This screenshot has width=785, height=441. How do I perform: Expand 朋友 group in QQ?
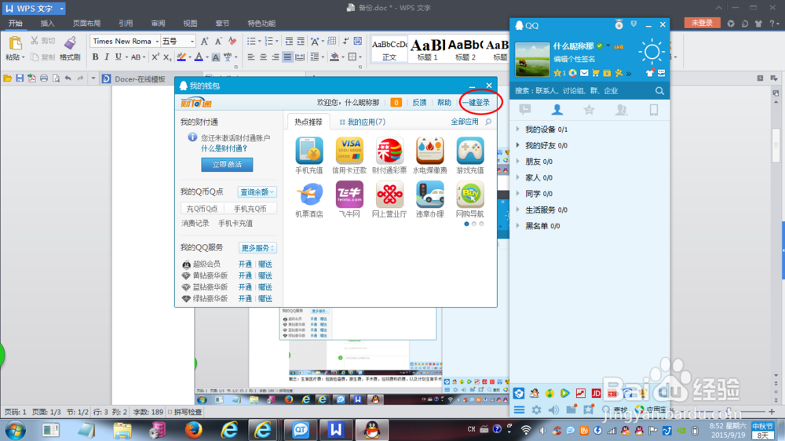click(517, 161)
